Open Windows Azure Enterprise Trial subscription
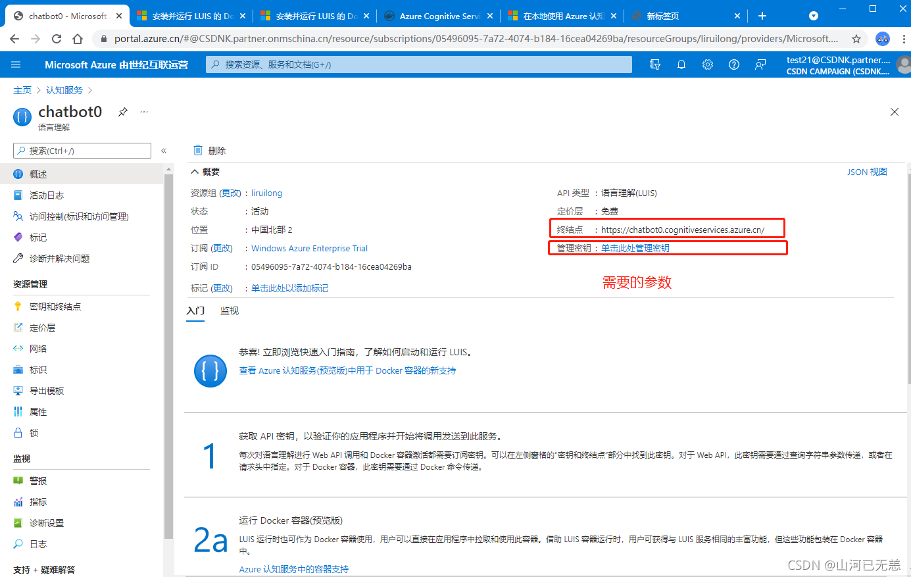 (309, 248)
